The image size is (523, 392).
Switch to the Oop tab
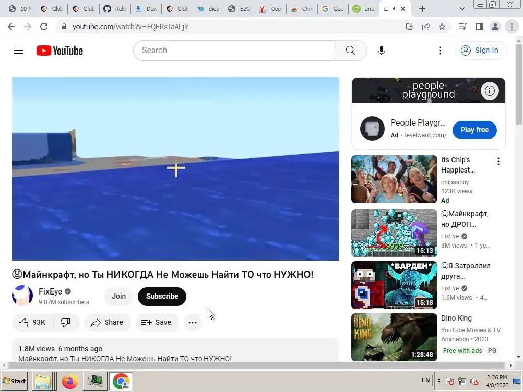[270, 9]
